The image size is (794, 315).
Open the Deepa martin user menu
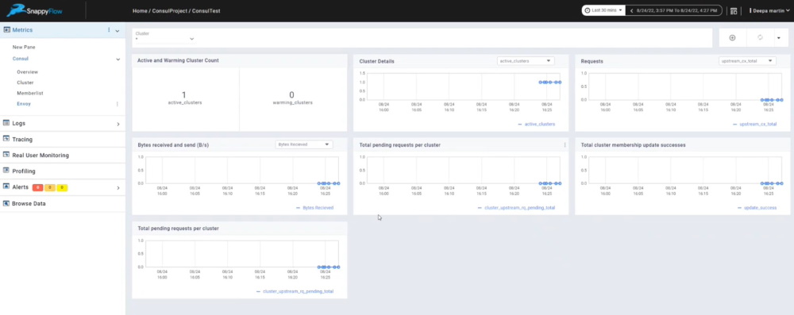click(769, 10)
